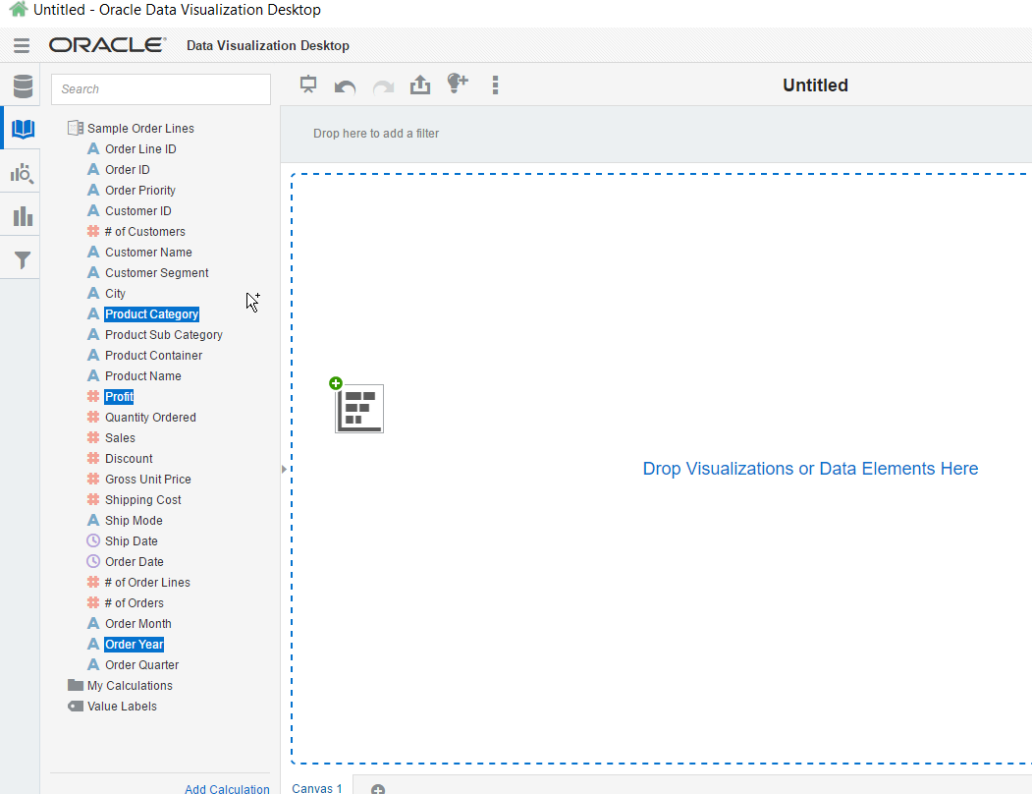Screen dimensions: 1032x794
Task: Select the Order Year attribute
Action: (134, 644)
